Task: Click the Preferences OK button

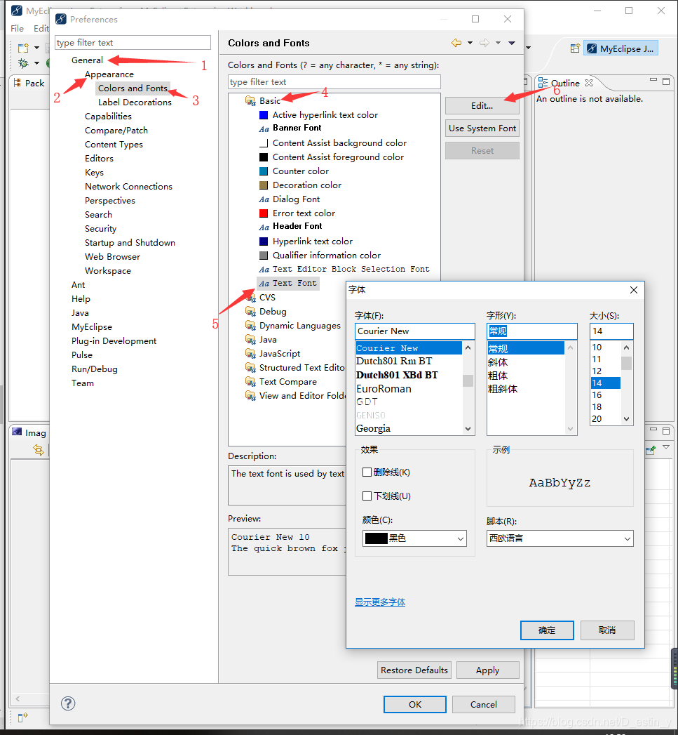Action: coord(415,705)
